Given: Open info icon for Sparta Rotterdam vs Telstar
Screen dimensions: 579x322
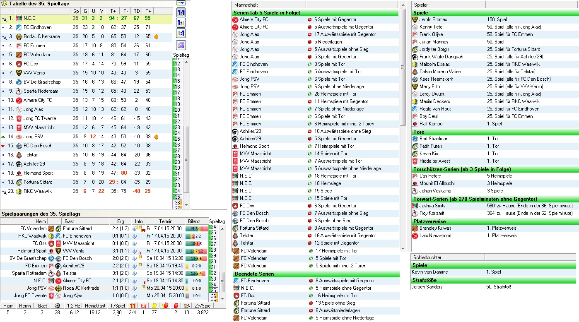Looking at the screenshot, I should [134, 273].
